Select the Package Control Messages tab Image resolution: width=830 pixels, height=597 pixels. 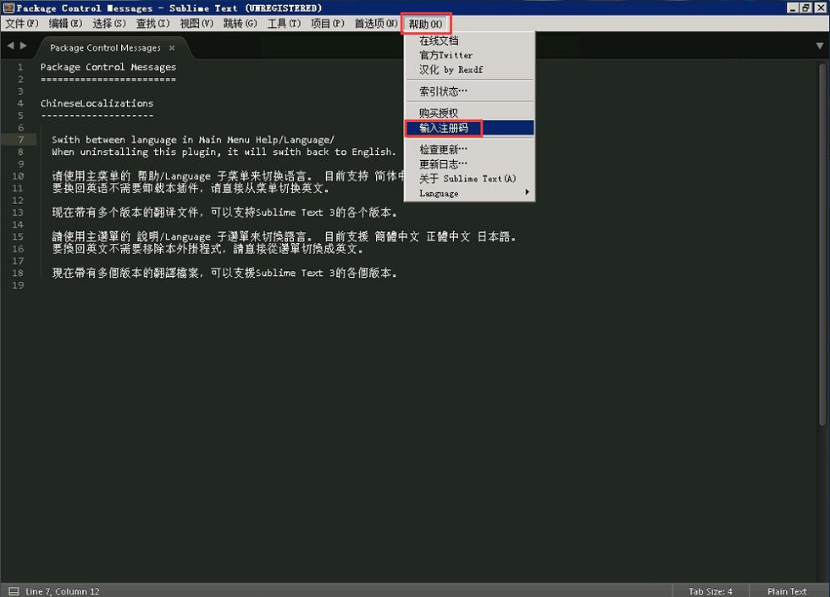click(x=105, y=47)
